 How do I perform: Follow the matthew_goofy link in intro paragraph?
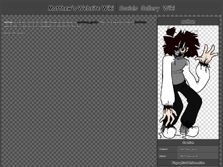click(88, 22)
